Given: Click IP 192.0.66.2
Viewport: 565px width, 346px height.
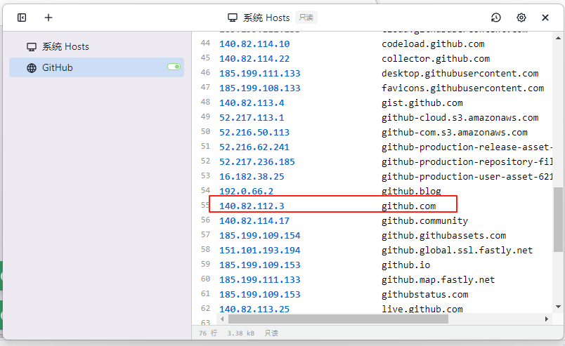Looking at the screenshot, I should (x=247, y=191).
